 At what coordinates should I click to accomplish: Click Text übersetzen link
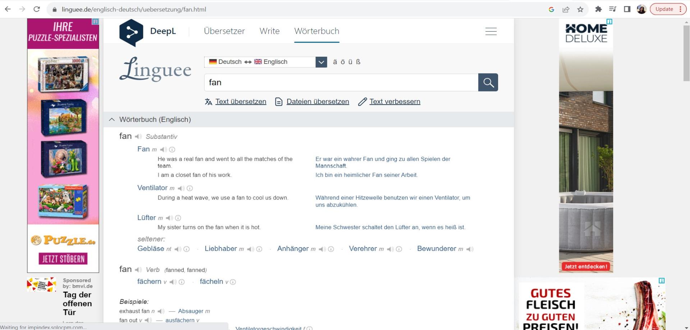pos(241,102)
